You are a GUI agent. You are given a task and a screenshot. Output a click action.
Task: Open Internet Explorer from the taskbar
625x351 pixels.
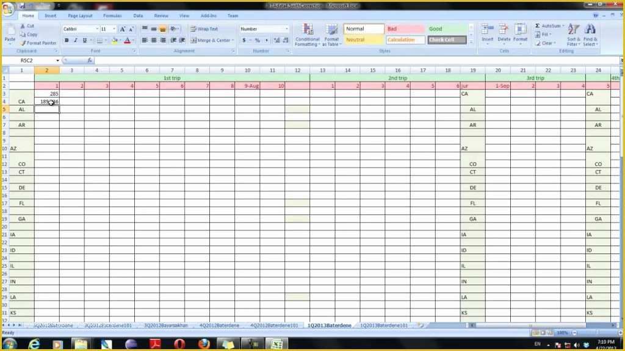(x=34, y=344)
